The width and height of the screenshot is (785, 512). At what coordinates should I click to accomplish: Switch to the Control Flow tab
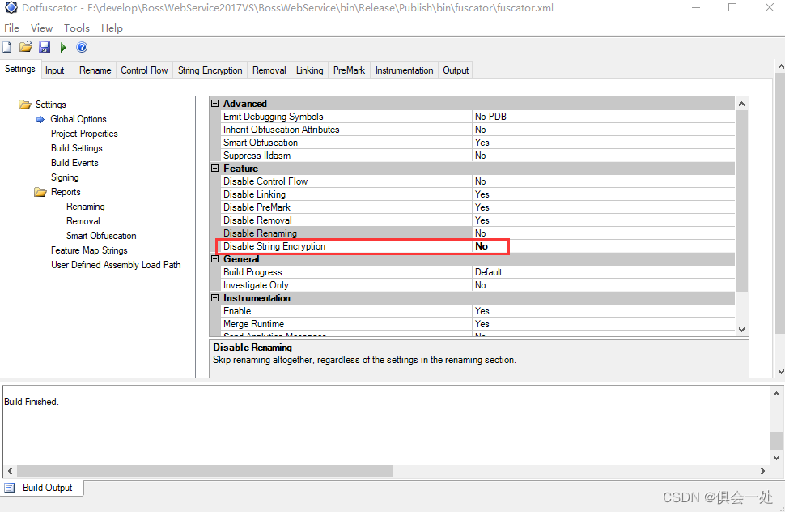[x=144, y=70]
